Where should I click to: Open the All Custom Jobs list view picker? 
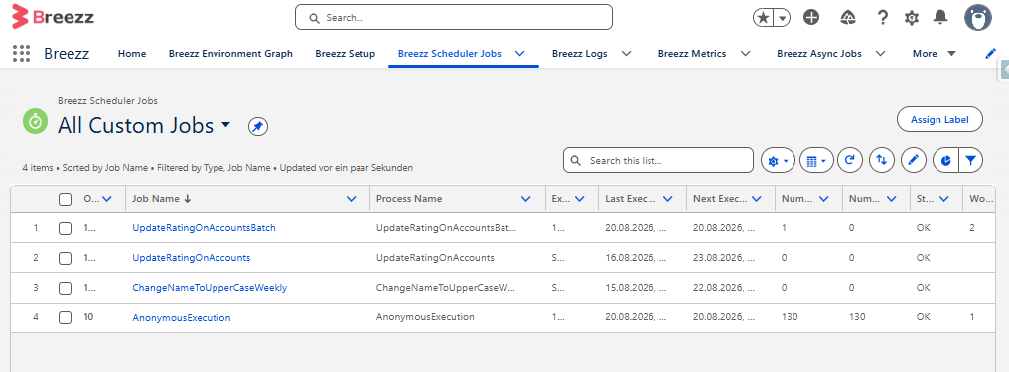(225, 125)
